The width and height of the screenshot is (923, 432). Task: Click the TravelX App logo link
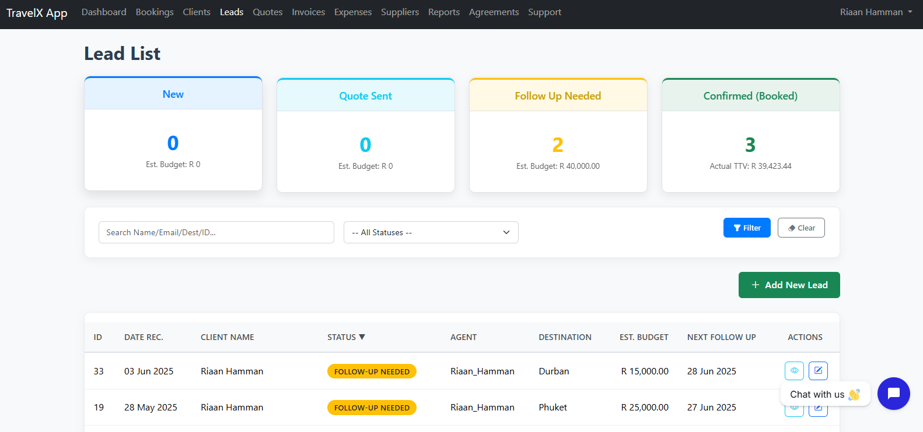(x=37, y=13)
